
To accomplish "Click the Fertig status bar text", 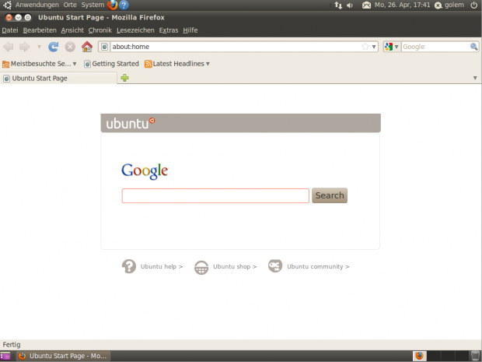I will point(12,345).
